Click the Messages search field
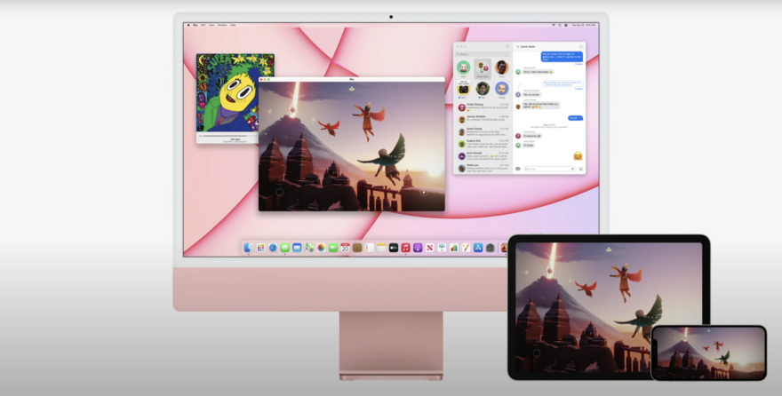 point(483,54)
